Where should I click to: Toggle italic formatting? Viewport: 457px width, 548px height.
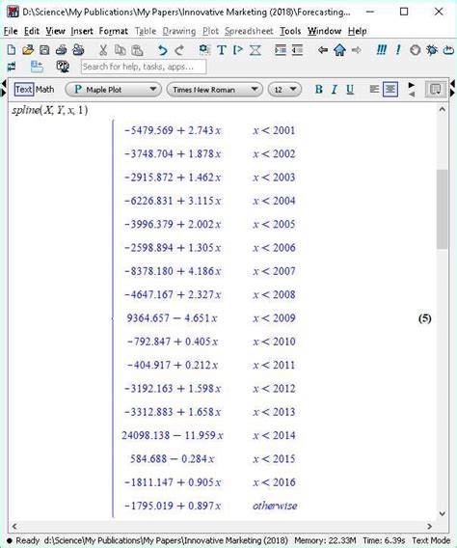335,90
